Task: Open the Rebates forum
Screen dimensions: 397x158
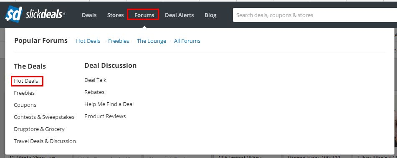Action: [x=94, y=92]
